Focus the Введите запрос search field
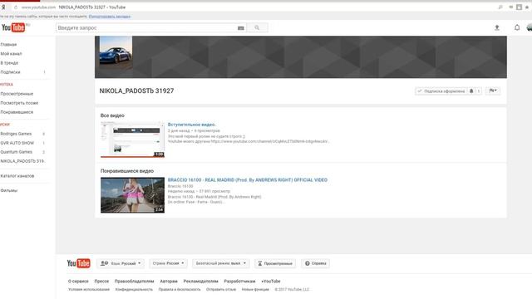 pos(146,27)
